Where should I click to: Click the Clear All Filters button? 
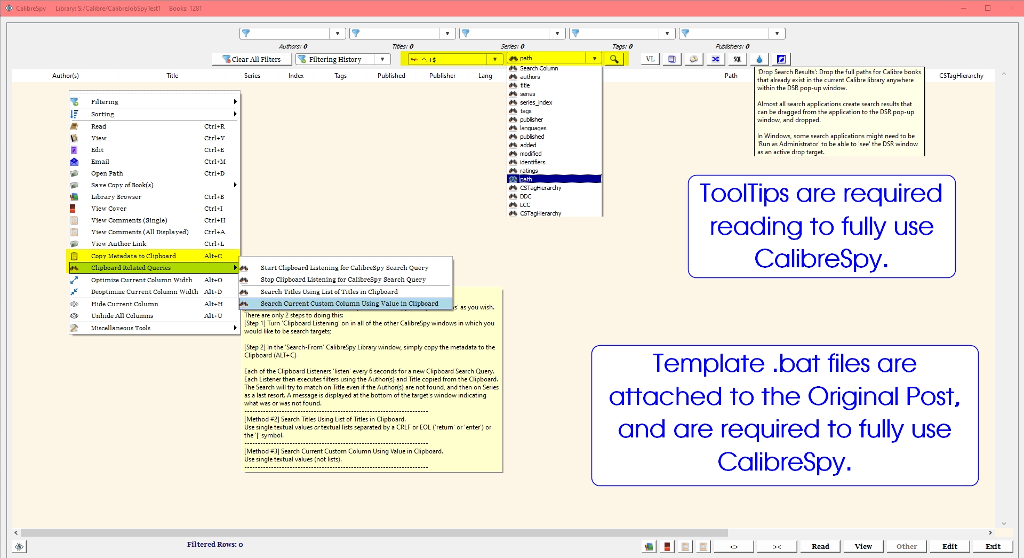coord(252,59)
